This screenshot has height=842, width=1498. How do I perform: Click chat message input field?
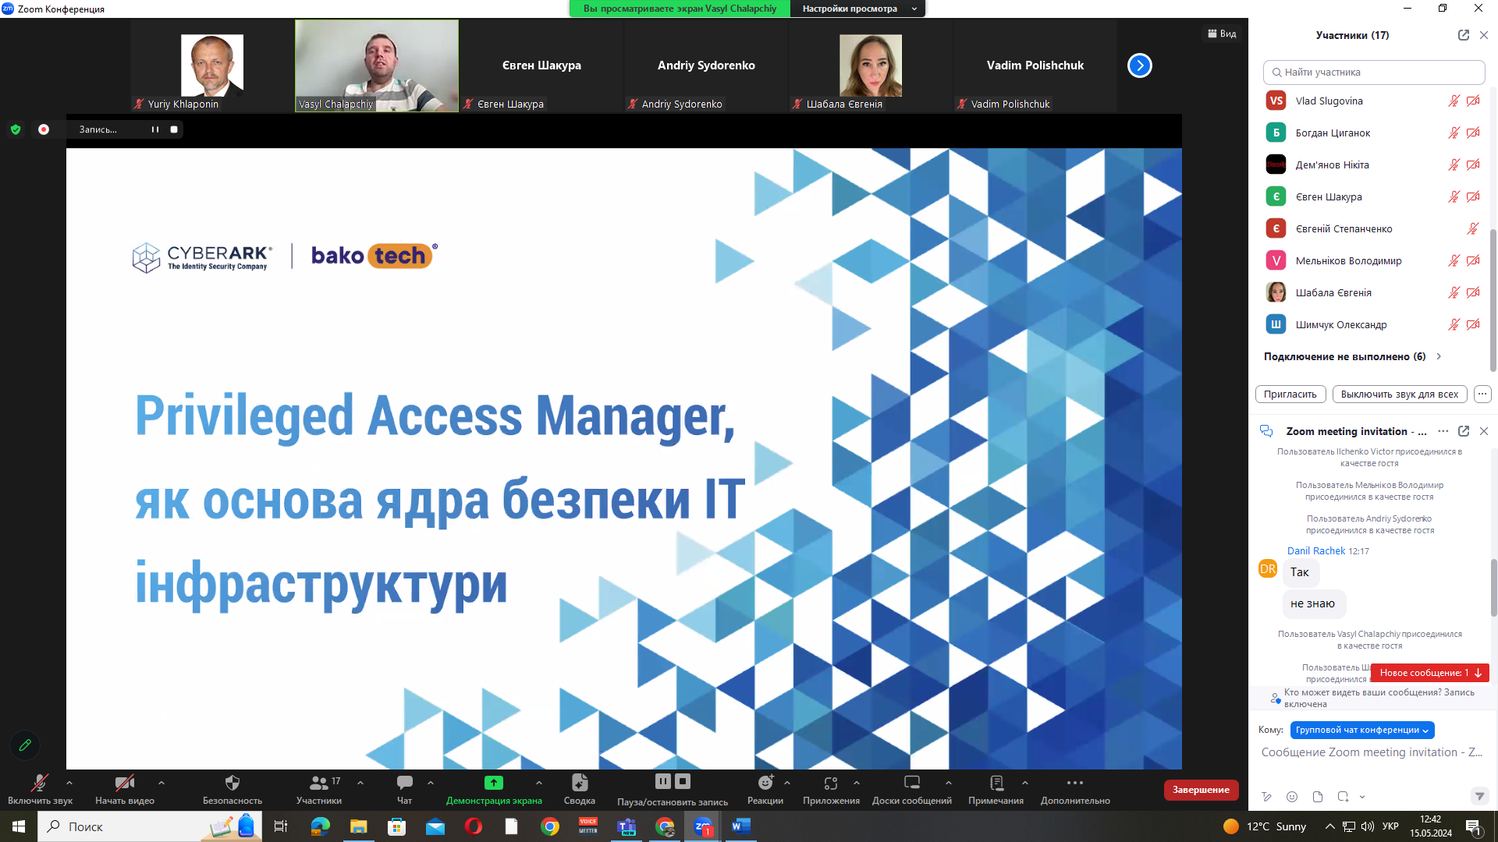coord(1372,752)
